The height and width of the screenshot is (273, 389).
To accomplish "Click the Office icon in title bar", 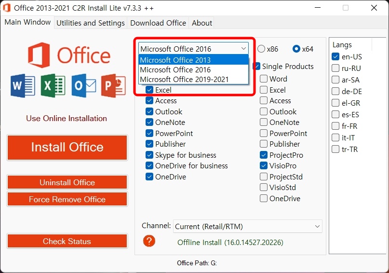I will pos(6,8).
